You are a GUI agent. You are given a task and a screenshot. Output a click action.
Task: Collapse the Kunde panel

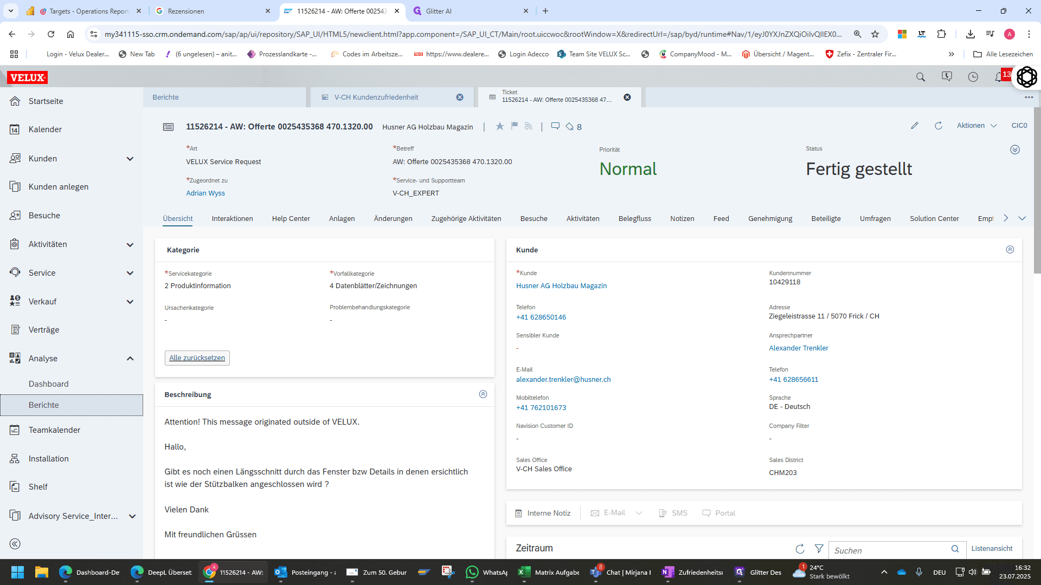pos(1010,250)
